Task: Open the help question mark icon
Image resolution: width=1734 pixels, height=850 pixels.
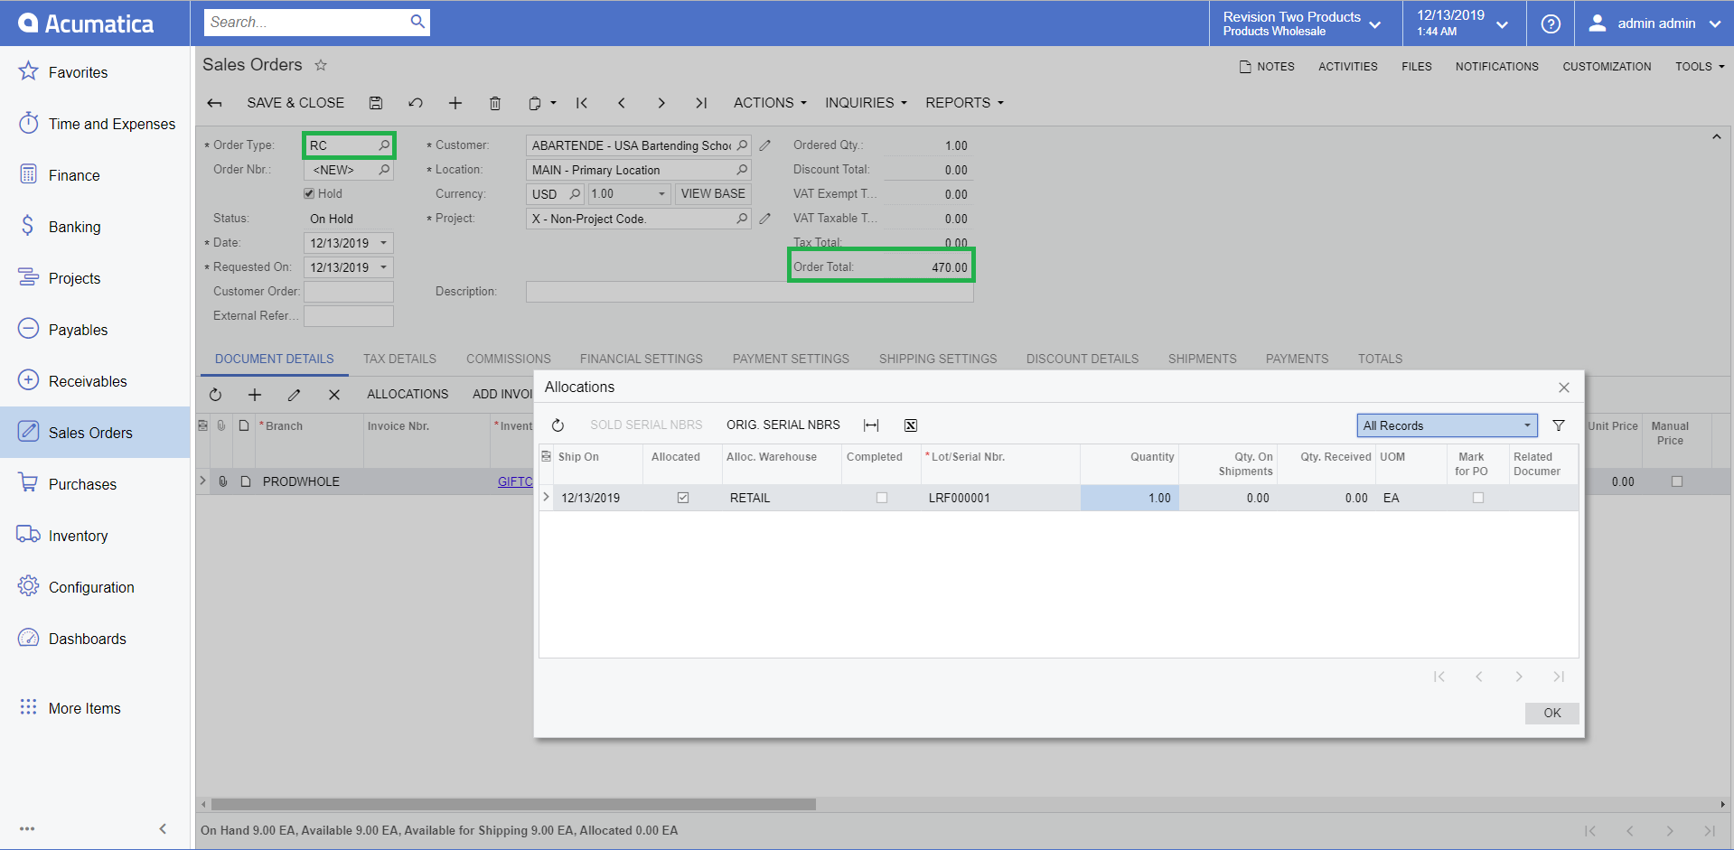Action: coord(1551,23)
